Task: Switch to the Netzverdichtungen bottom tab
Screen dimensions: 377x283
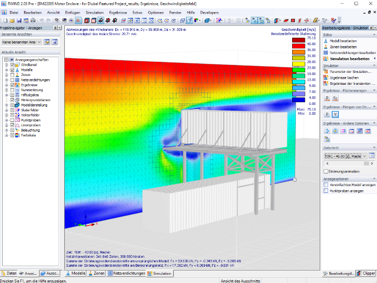Action: [126, 274]
